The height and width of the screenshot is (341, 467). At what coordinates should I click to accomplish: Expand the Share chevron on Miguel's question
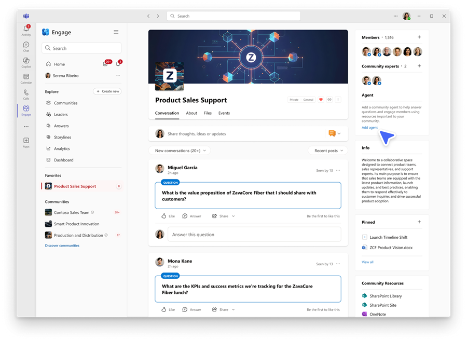coord(233,216)
